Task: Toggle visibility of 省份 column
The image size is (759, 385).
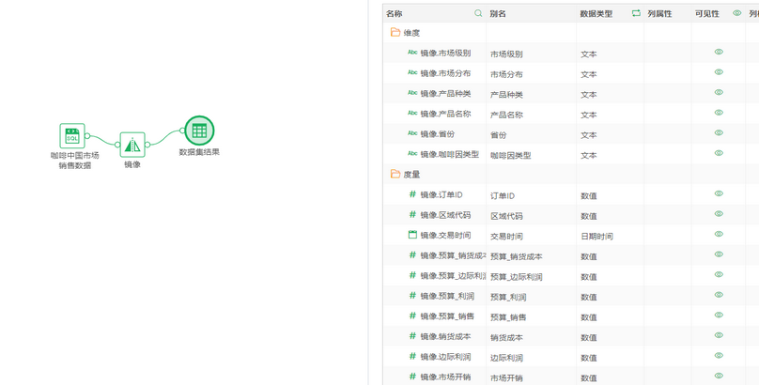Action: pos(719,133)
